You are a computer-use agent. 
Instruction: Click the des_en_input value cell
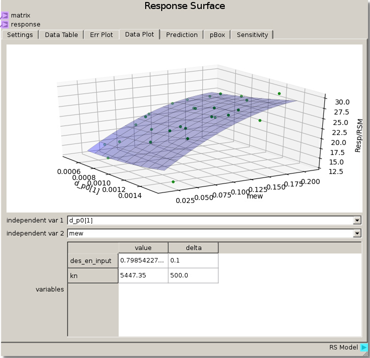point(143,260)
